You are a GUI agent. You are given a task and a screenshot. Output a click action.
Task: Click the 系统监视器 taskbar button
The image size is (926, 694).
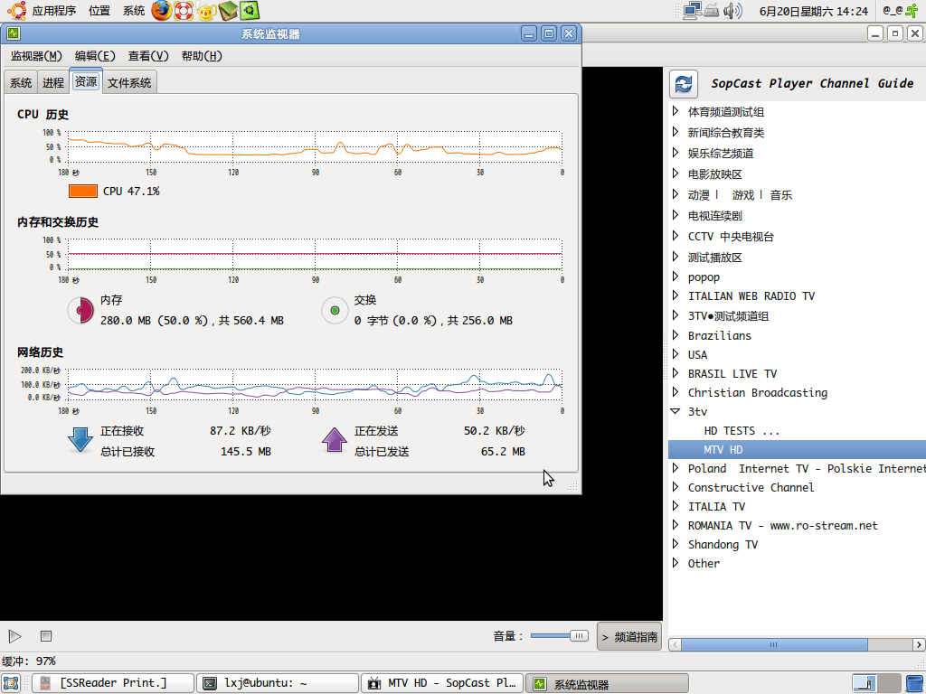tap(607, 683)
